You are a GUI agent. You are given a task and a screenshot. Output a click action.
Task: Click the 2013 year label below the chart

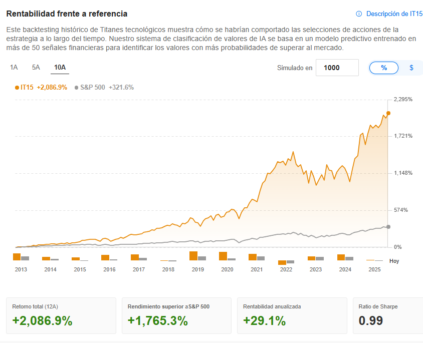coord(20,269)
